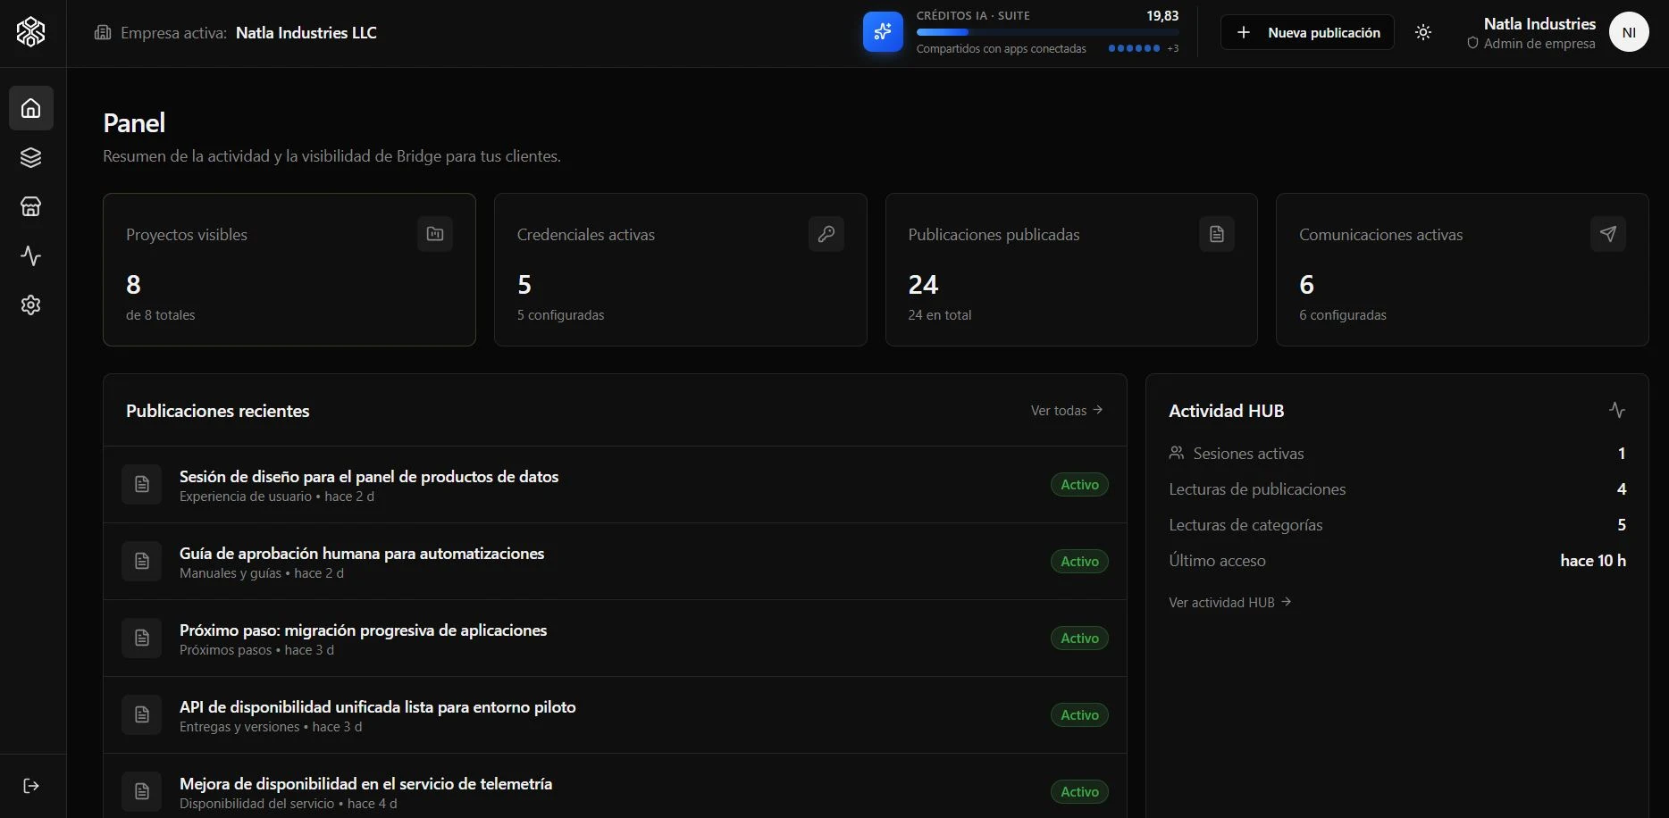Open the Proyectos visibles card
This screenshot has height=818, width=1669.
coord(289,270)
